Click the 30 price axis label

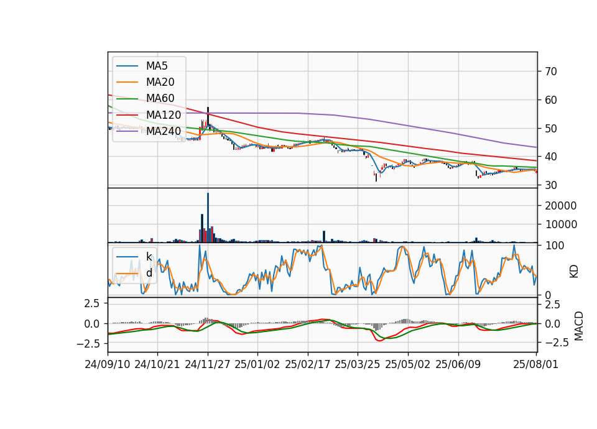click(x=550, y=185)
